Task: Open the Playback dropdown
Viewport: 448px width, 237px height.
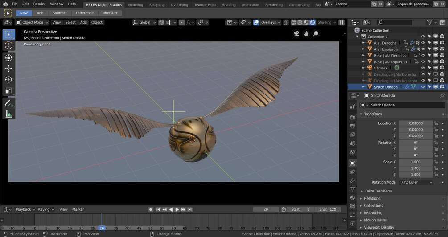Action: pos(25,209)
